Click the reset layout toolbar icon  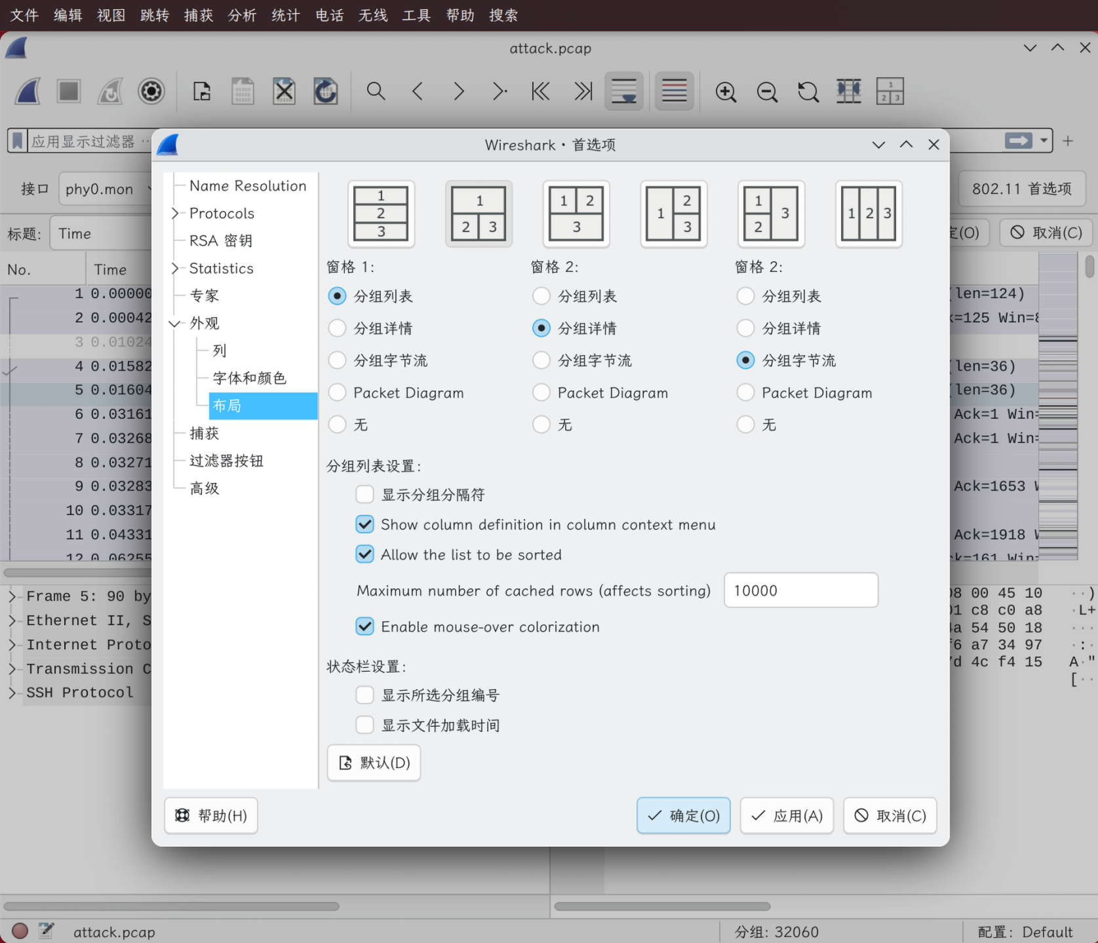click(890, 91)
